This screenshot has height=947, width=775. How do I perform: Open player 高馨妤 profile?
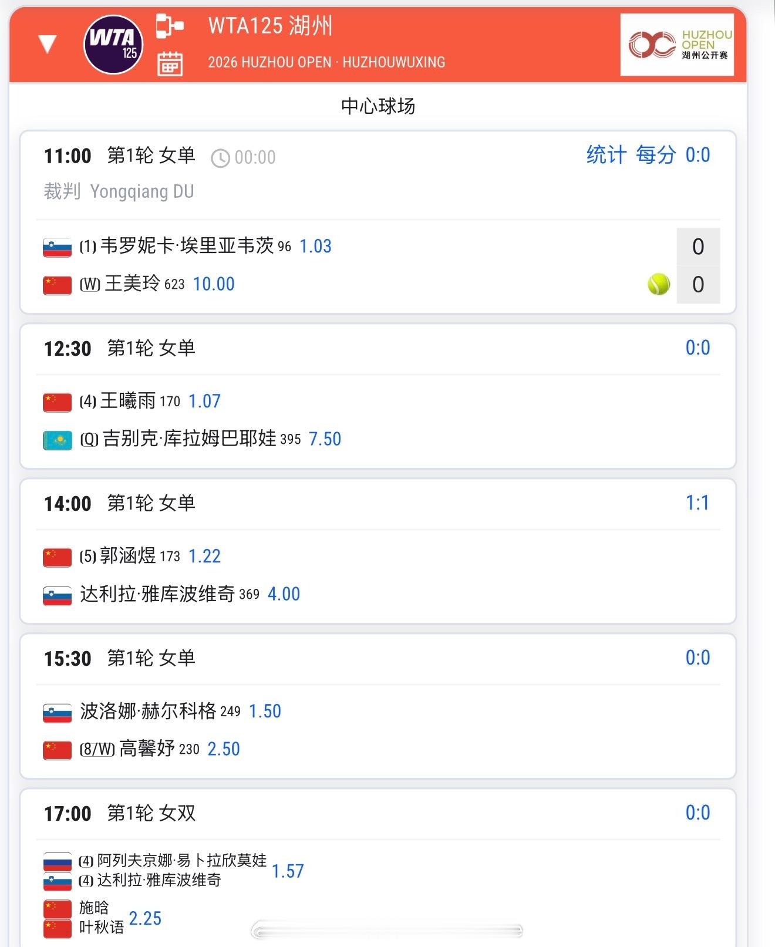click(147, 749)
